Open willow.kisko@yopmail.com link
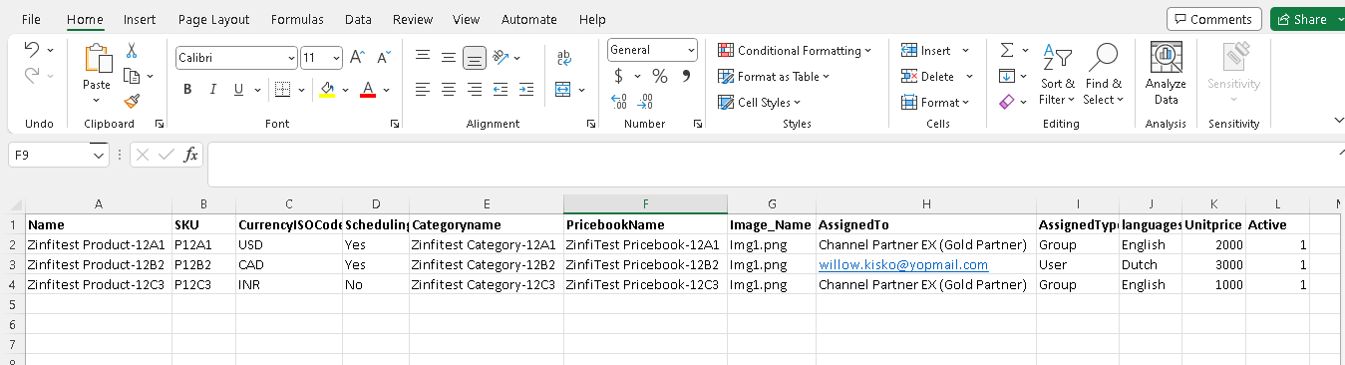Screen dimensions: 1345x365 [903, 264]
